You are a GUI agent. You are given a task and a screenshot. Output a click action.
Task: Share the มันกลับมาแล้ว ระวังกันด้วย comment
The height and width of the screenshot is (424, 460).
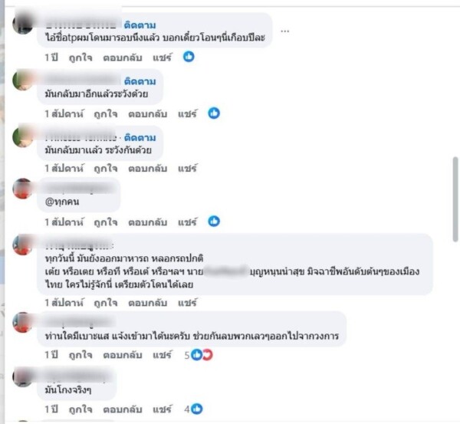(x=187, y=168)
